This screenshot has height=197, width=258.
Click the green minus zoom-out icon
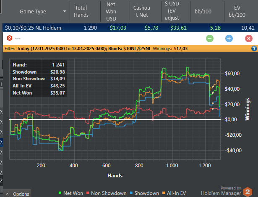210,38
